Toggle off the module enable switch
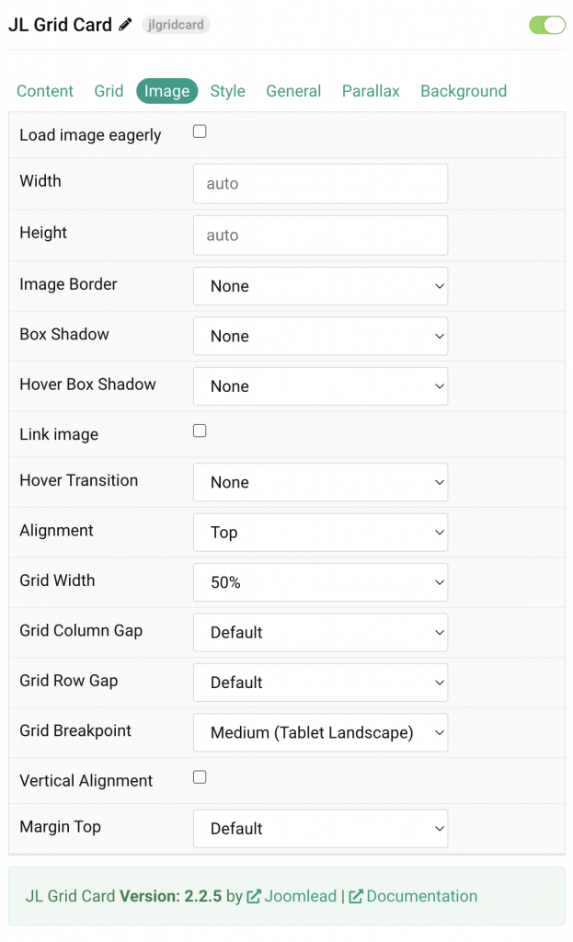Image resolution: width=573 pixels, height=942 pixels. tap(547, 25)
